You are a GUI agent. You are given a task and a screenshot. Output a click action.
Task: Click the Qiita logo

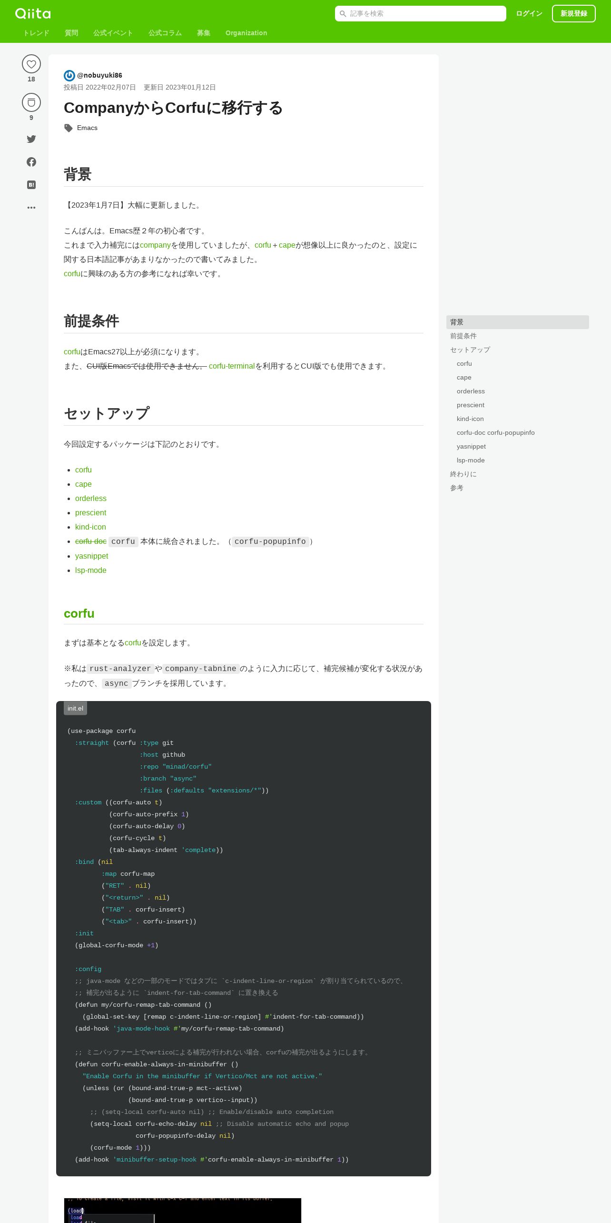(33, 13)
